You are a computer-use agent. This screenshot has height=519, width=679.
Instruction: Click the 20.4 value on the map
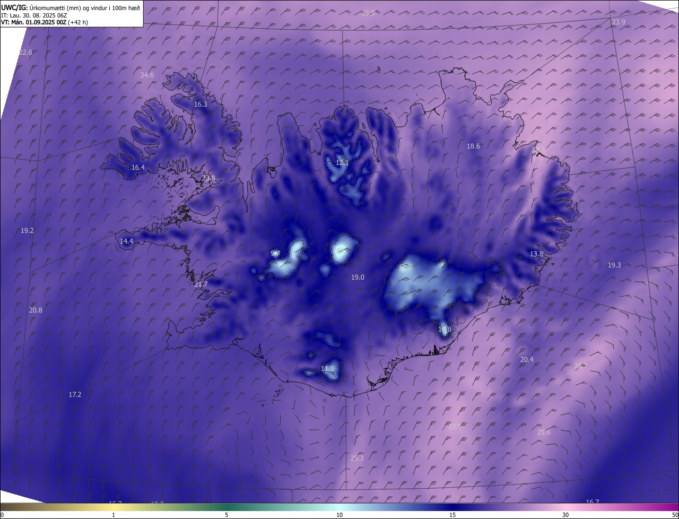point(527,359)
